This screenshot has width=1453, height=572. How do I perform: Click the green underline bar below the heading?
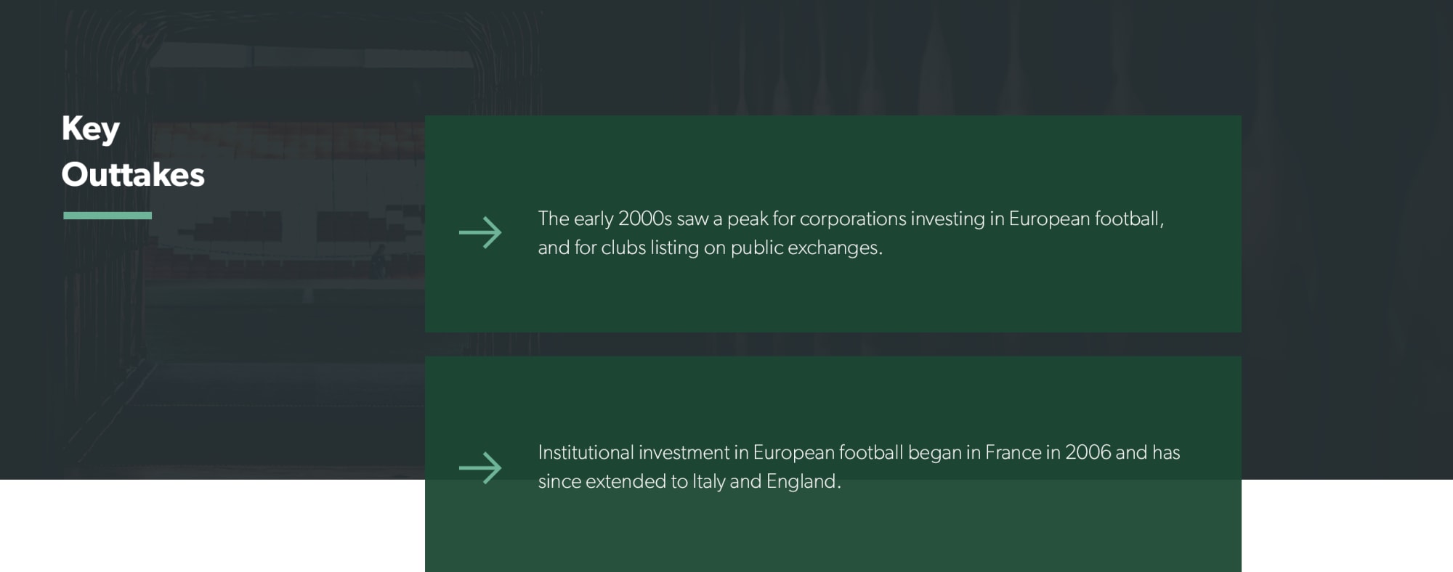108,216
